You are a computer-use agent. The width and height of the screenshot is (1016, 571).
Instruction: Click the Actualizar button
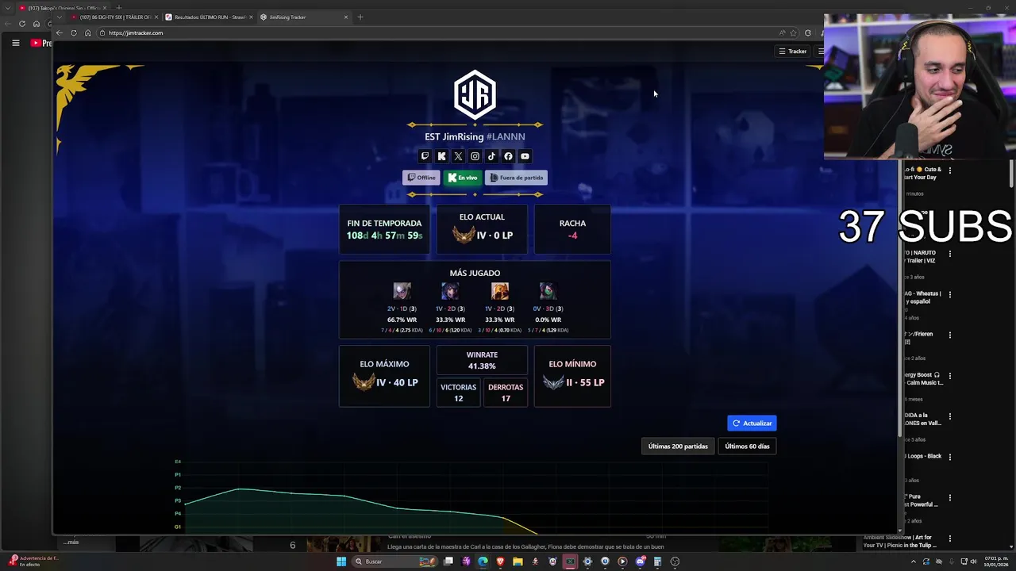(752, 423)
